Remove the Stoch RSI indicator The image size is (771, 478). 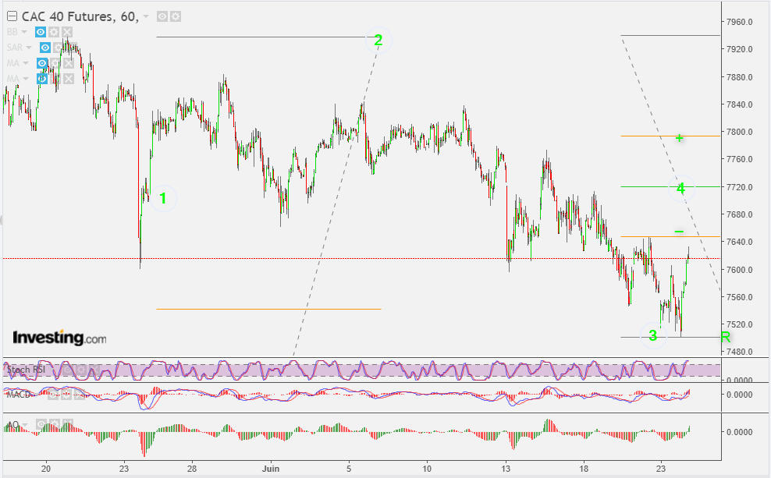[93, 370]
